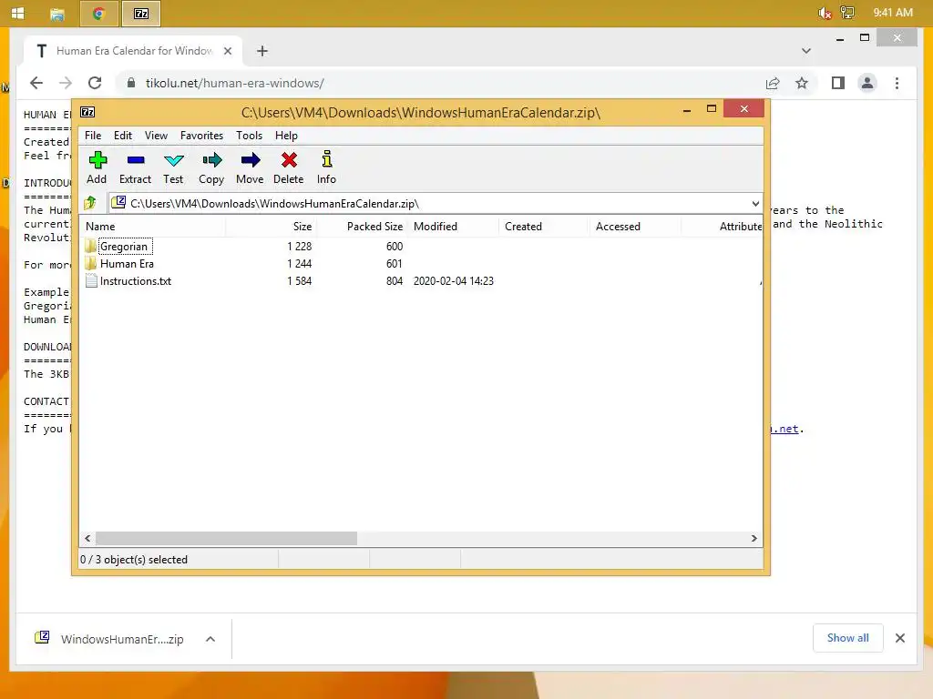This screenshot has width=933, height=699.
Task: Go up one folder level in 7-Zip
Action: point(90,203)
